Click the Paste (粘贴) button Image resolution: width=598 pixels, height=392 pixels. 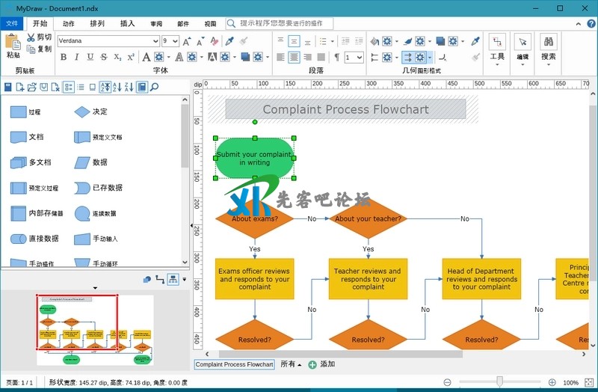[x=13, y=46]
